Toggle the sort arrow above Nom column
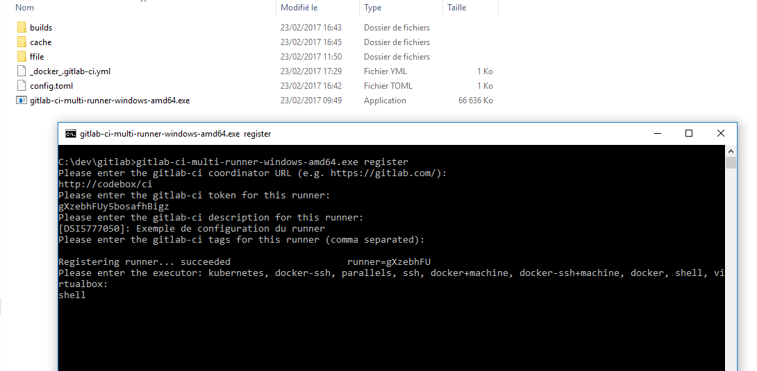The height and width of the screenshot is (371, 757). pos(144,1)
